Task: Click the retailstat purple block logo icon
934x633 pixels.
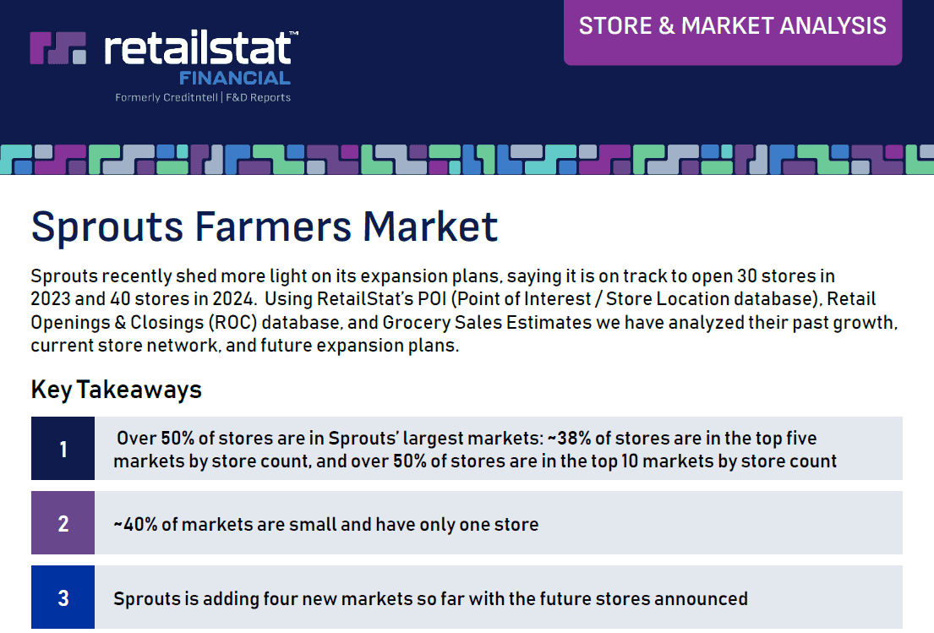Action: click(57, 48)
